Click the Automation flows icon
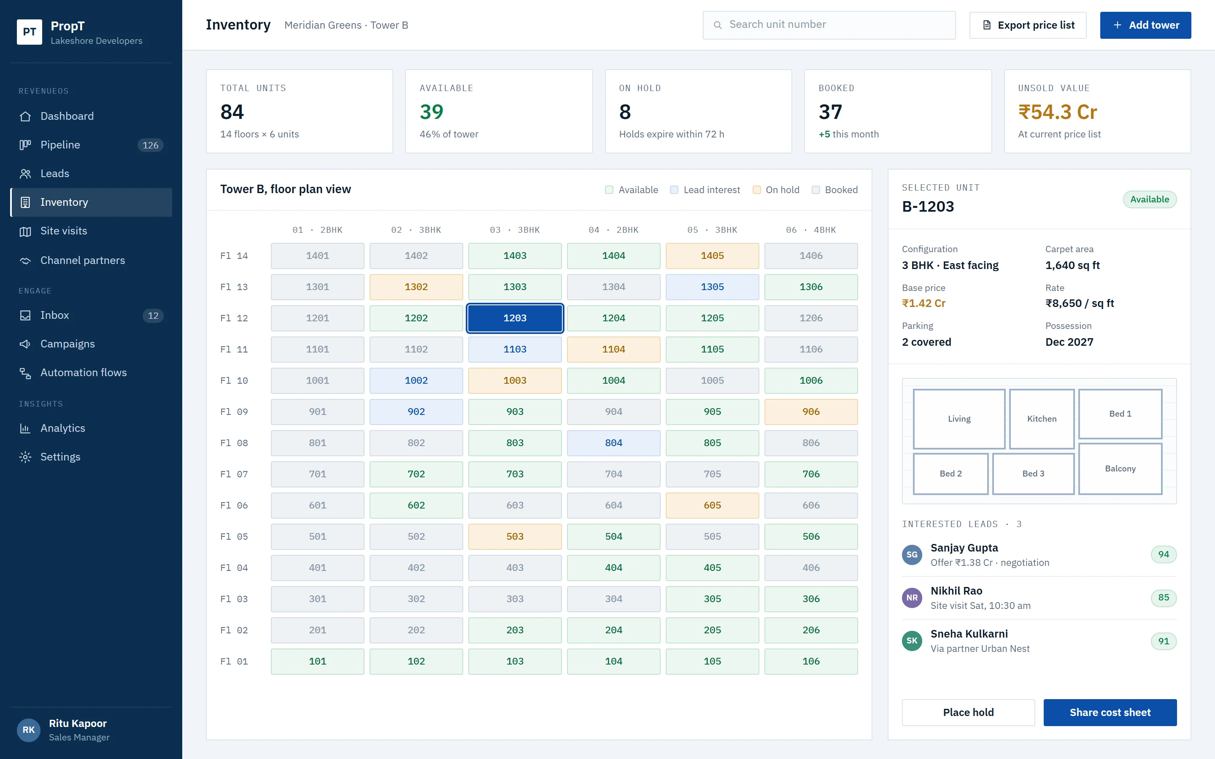The height and width of the screenshot is (759, 1215). 25,373
